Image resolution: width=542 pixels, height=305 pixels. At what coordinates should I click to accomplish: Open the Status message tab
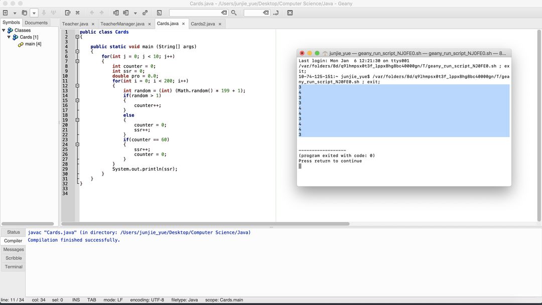click(13, 232)
